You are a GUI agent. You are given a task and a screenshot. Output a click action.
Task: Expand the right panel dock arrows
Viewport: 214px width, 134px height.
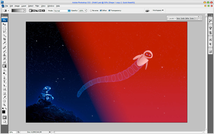pyautogui.click(x=212, y=15)
